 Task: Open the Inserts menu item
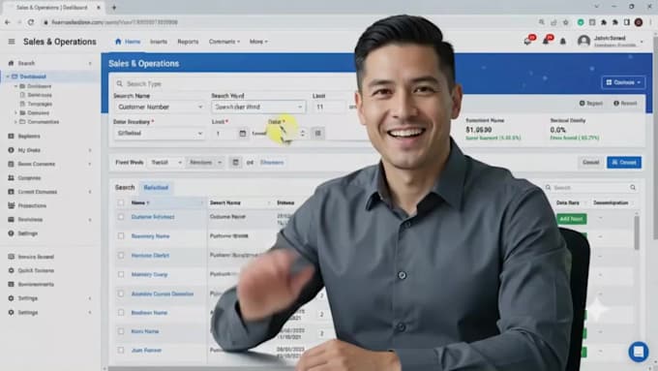[x=159, y=42]
